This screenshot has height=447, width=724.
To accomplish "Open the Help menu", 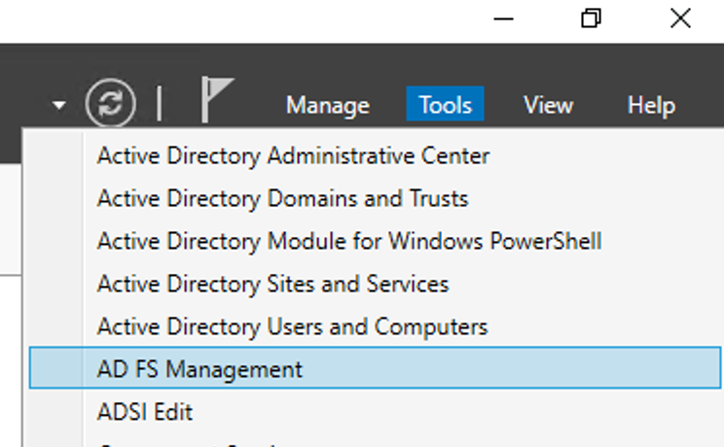I will coord(651,105).
